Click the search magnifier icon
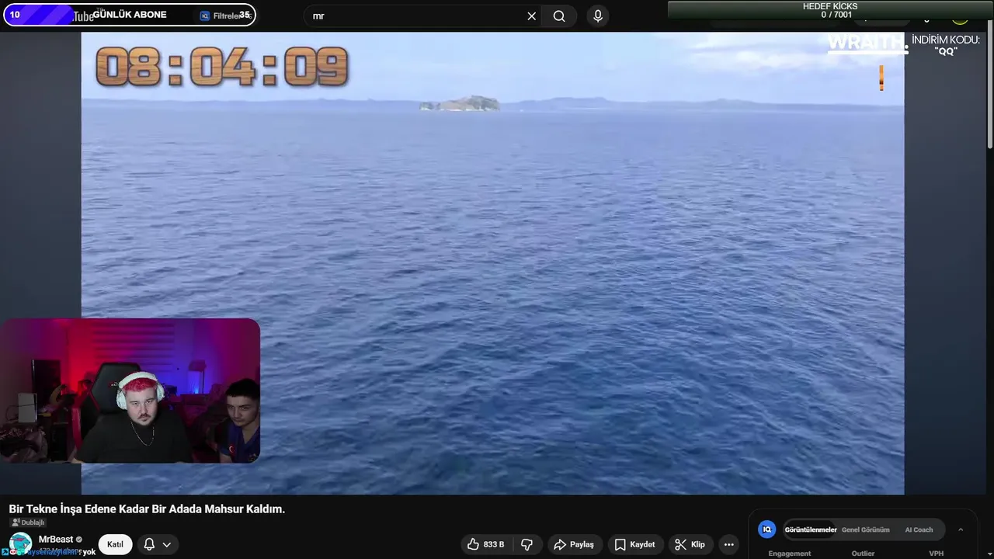994x559 pixels. 559,16
